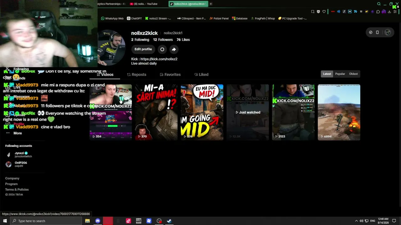Open the CSInspect bookmark
This screenshot has width=401, height=225.
(191, 18)
